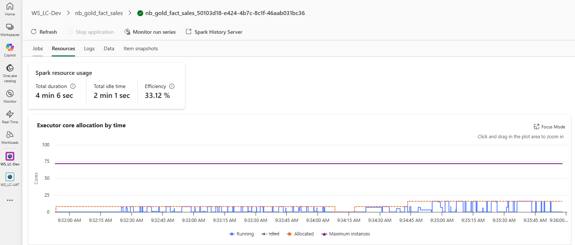Launch Copilot from the sidebar
This screenshot has width=575, height=245.
pyautogui.click(x=10, y=50)
